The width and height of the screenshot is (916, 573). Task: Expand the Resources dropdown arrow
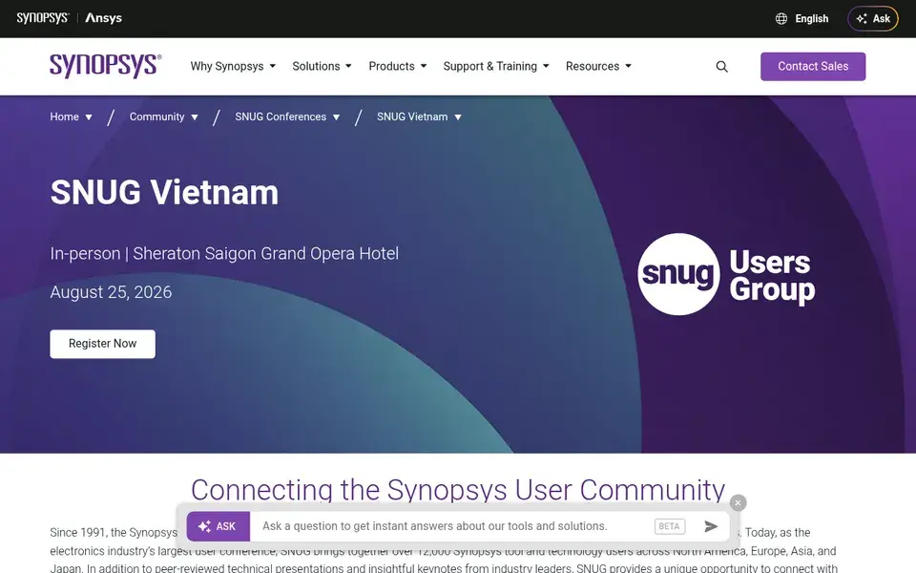pyautogui.click(x=629, y=66)
